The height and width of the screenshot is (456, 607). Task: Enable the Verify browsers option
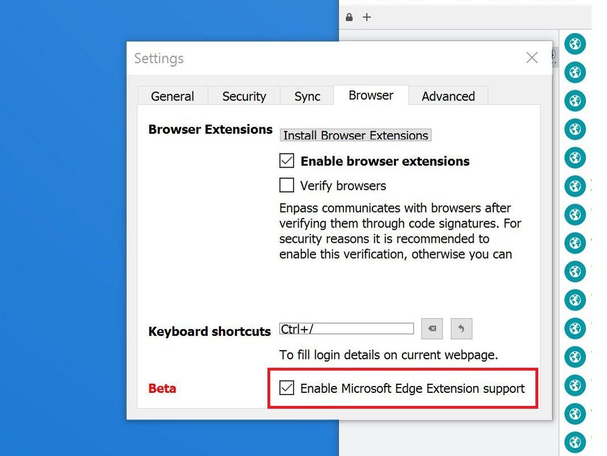pos(286,185)
